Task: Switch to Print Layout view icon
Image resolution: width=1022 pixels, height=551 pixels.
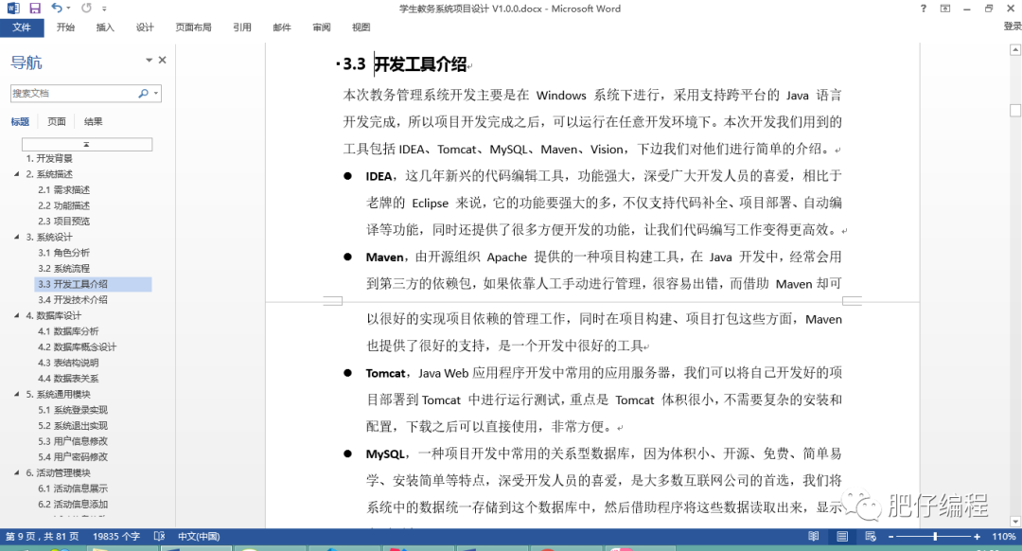Action: click(842, 537)
